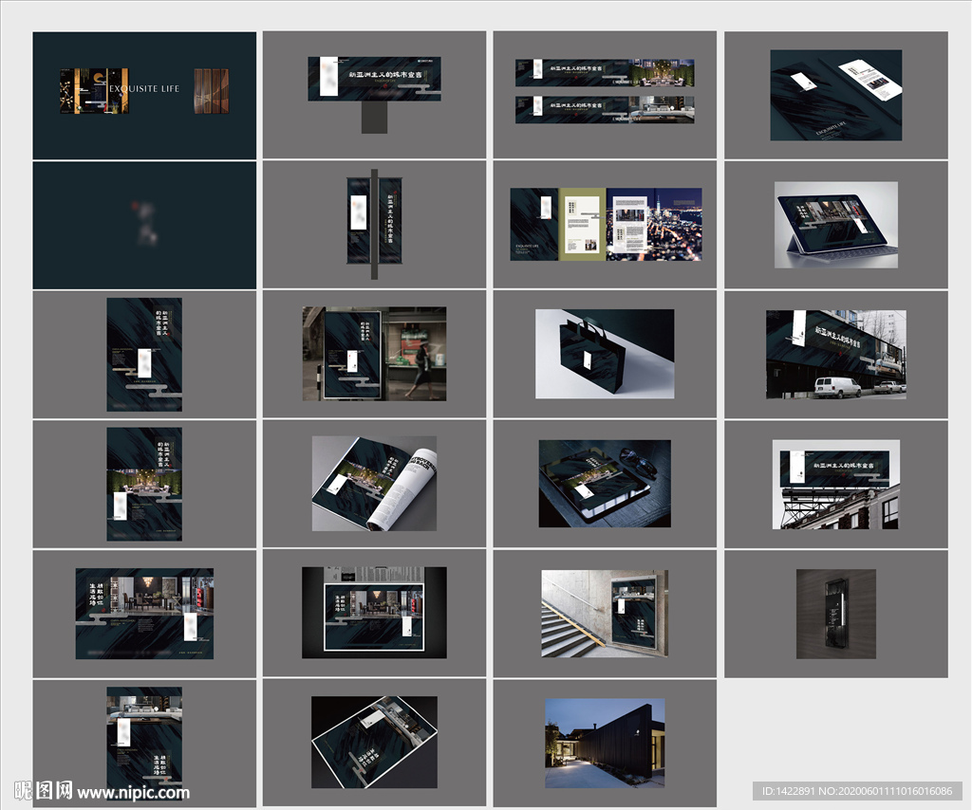Viewport: 972px width, 810px height.
Task: Select the construction hoarding with white van
Action: 835,354
